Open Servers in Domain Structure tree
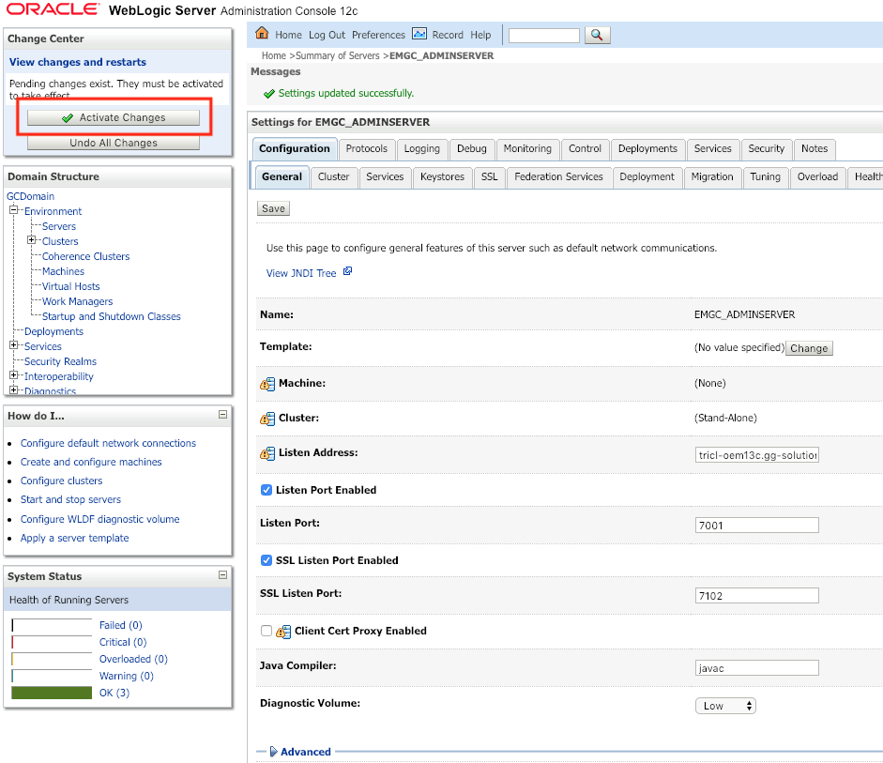 click(x=58, y=226)
